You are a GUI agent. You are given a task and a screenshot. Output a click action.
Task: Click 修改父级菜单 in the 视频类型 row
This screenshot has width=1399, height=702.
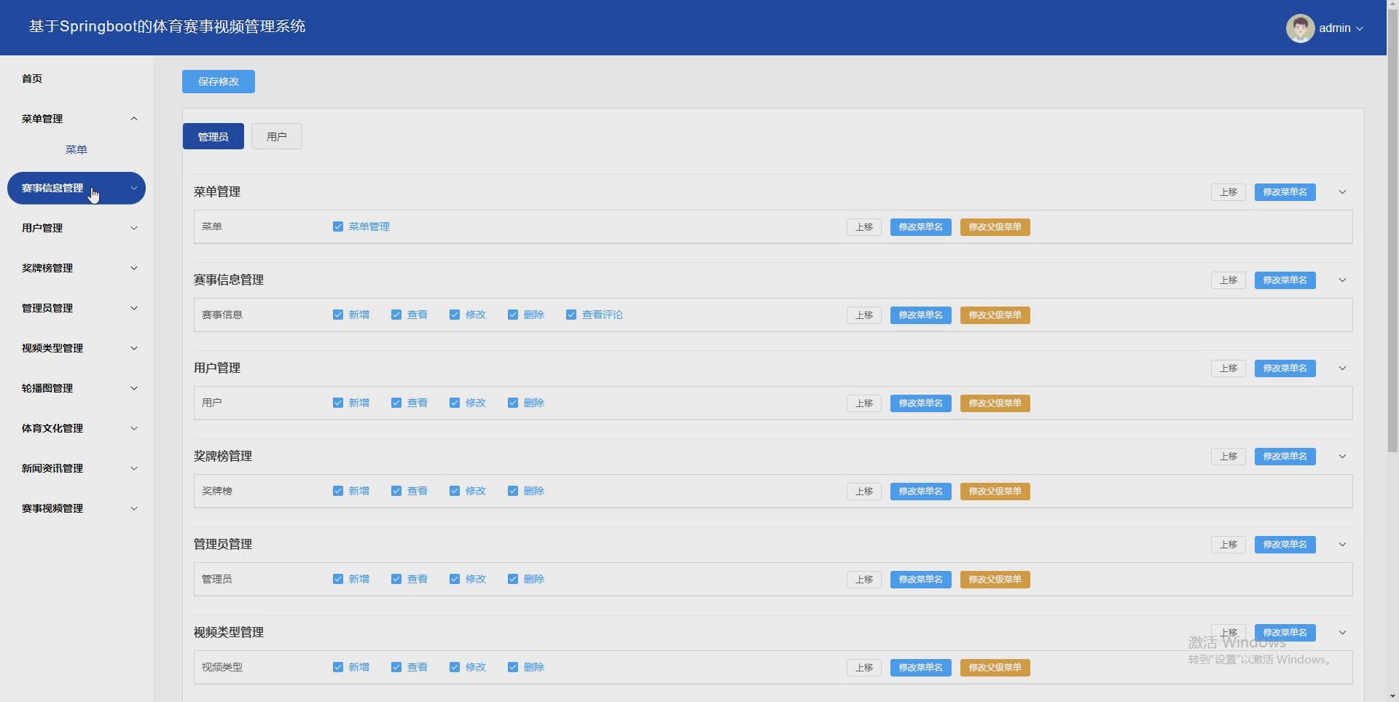[995, 668]
